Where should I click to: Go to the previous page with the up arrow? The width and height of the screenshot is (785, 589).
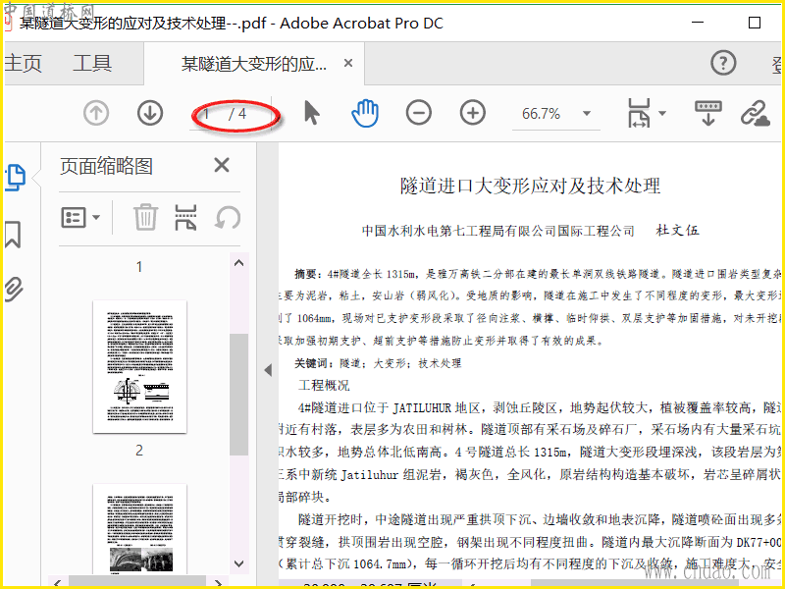[x=96, y=113]
